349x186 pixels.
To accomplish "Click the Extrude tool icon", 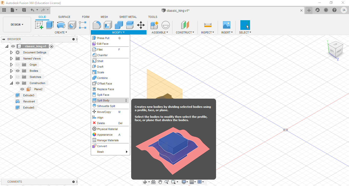I will [50, 25].
